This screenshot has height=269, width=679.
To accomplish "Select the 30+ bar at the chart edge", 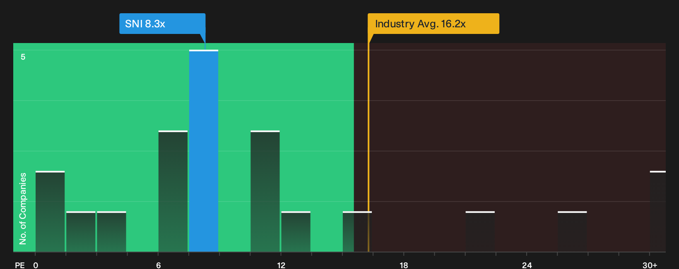I will 658,211.
